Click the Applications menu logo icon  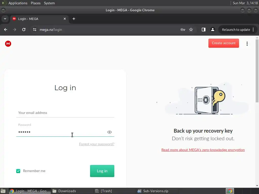coord(4,3)
